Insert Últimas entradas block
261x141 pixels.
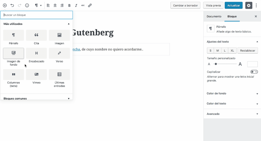59,79
